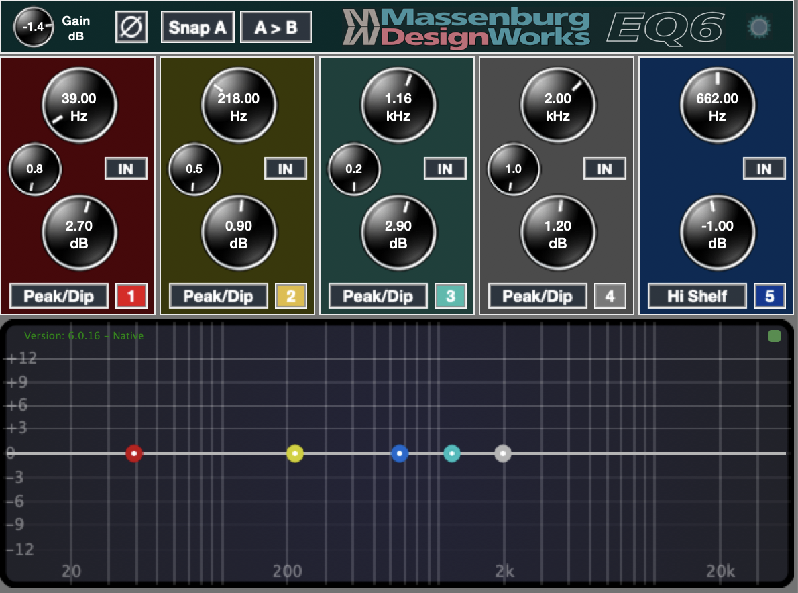Click the -1.00 dB gain knob

tap(718, 233)
